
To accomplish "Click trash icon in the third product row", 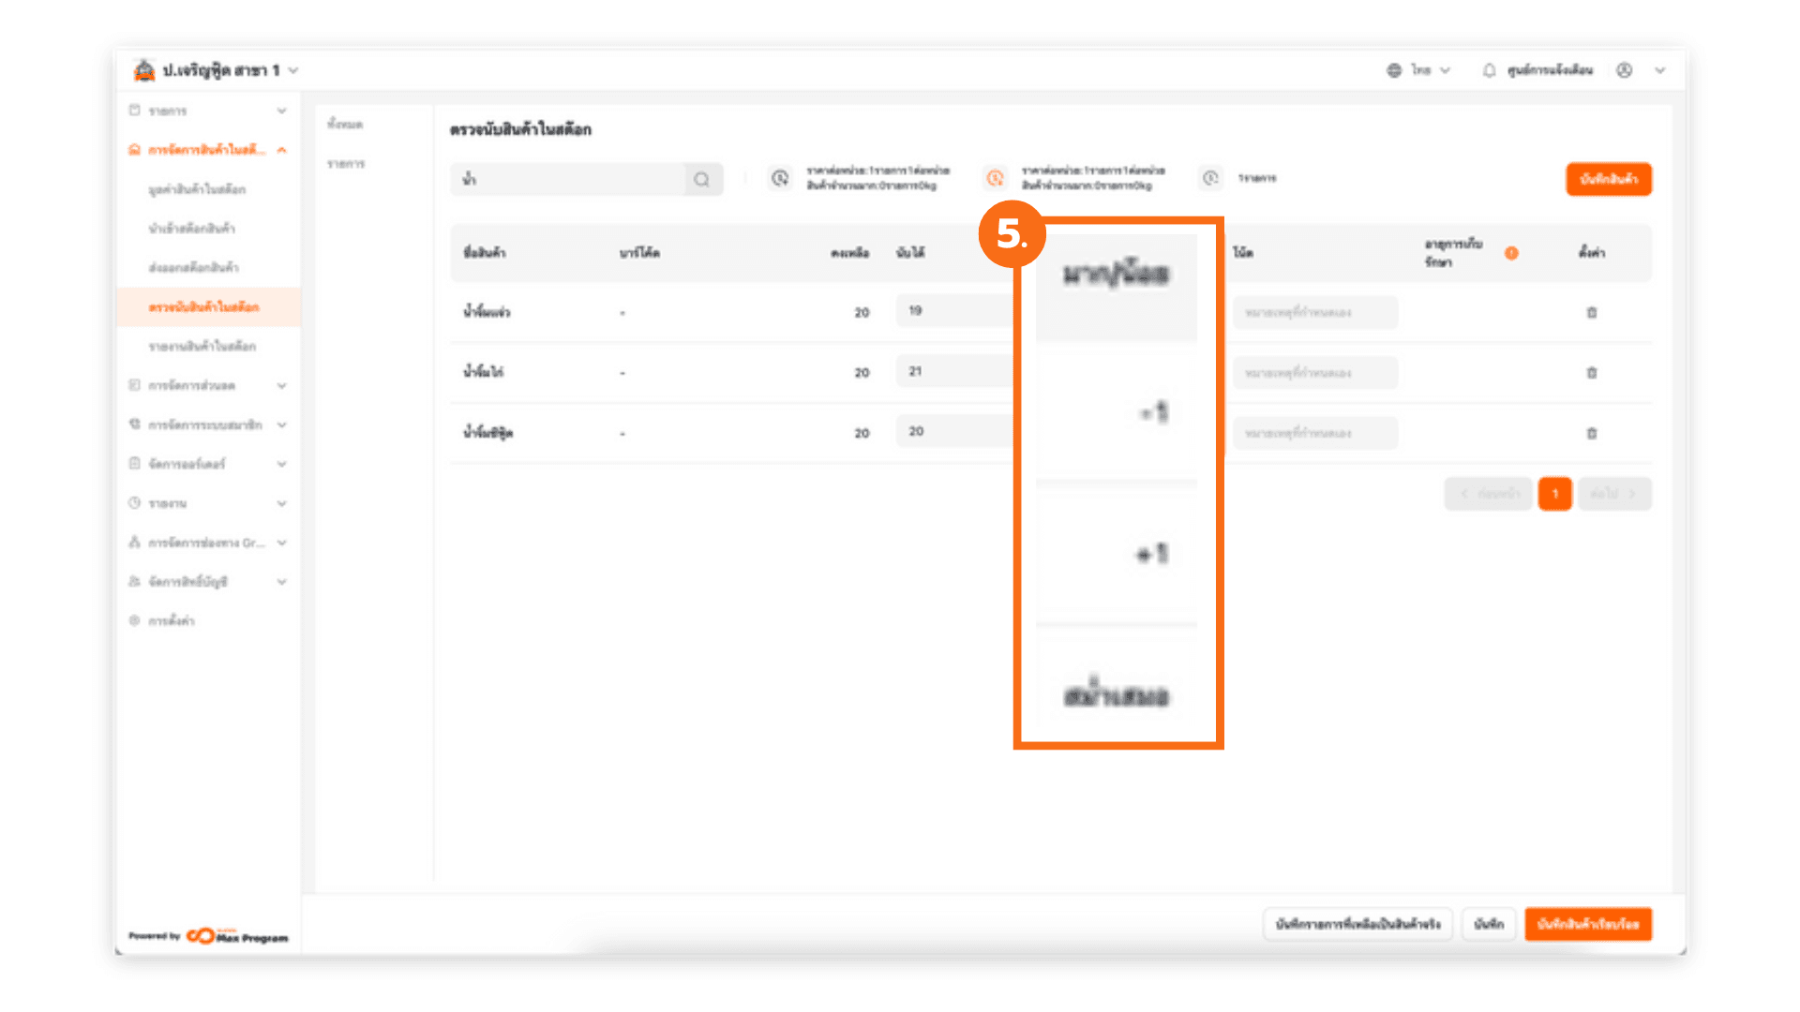I will [x=1591, y=433].
